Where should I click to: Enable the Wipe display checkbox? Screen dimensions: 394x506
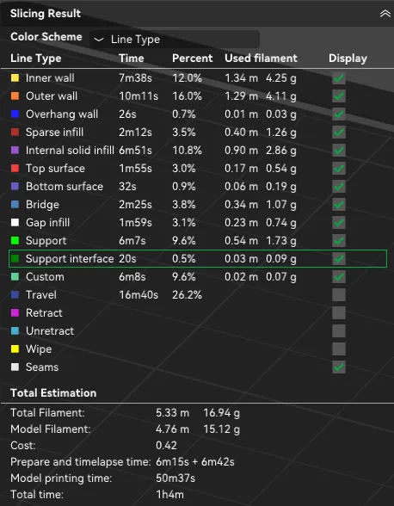pos(339,349)
